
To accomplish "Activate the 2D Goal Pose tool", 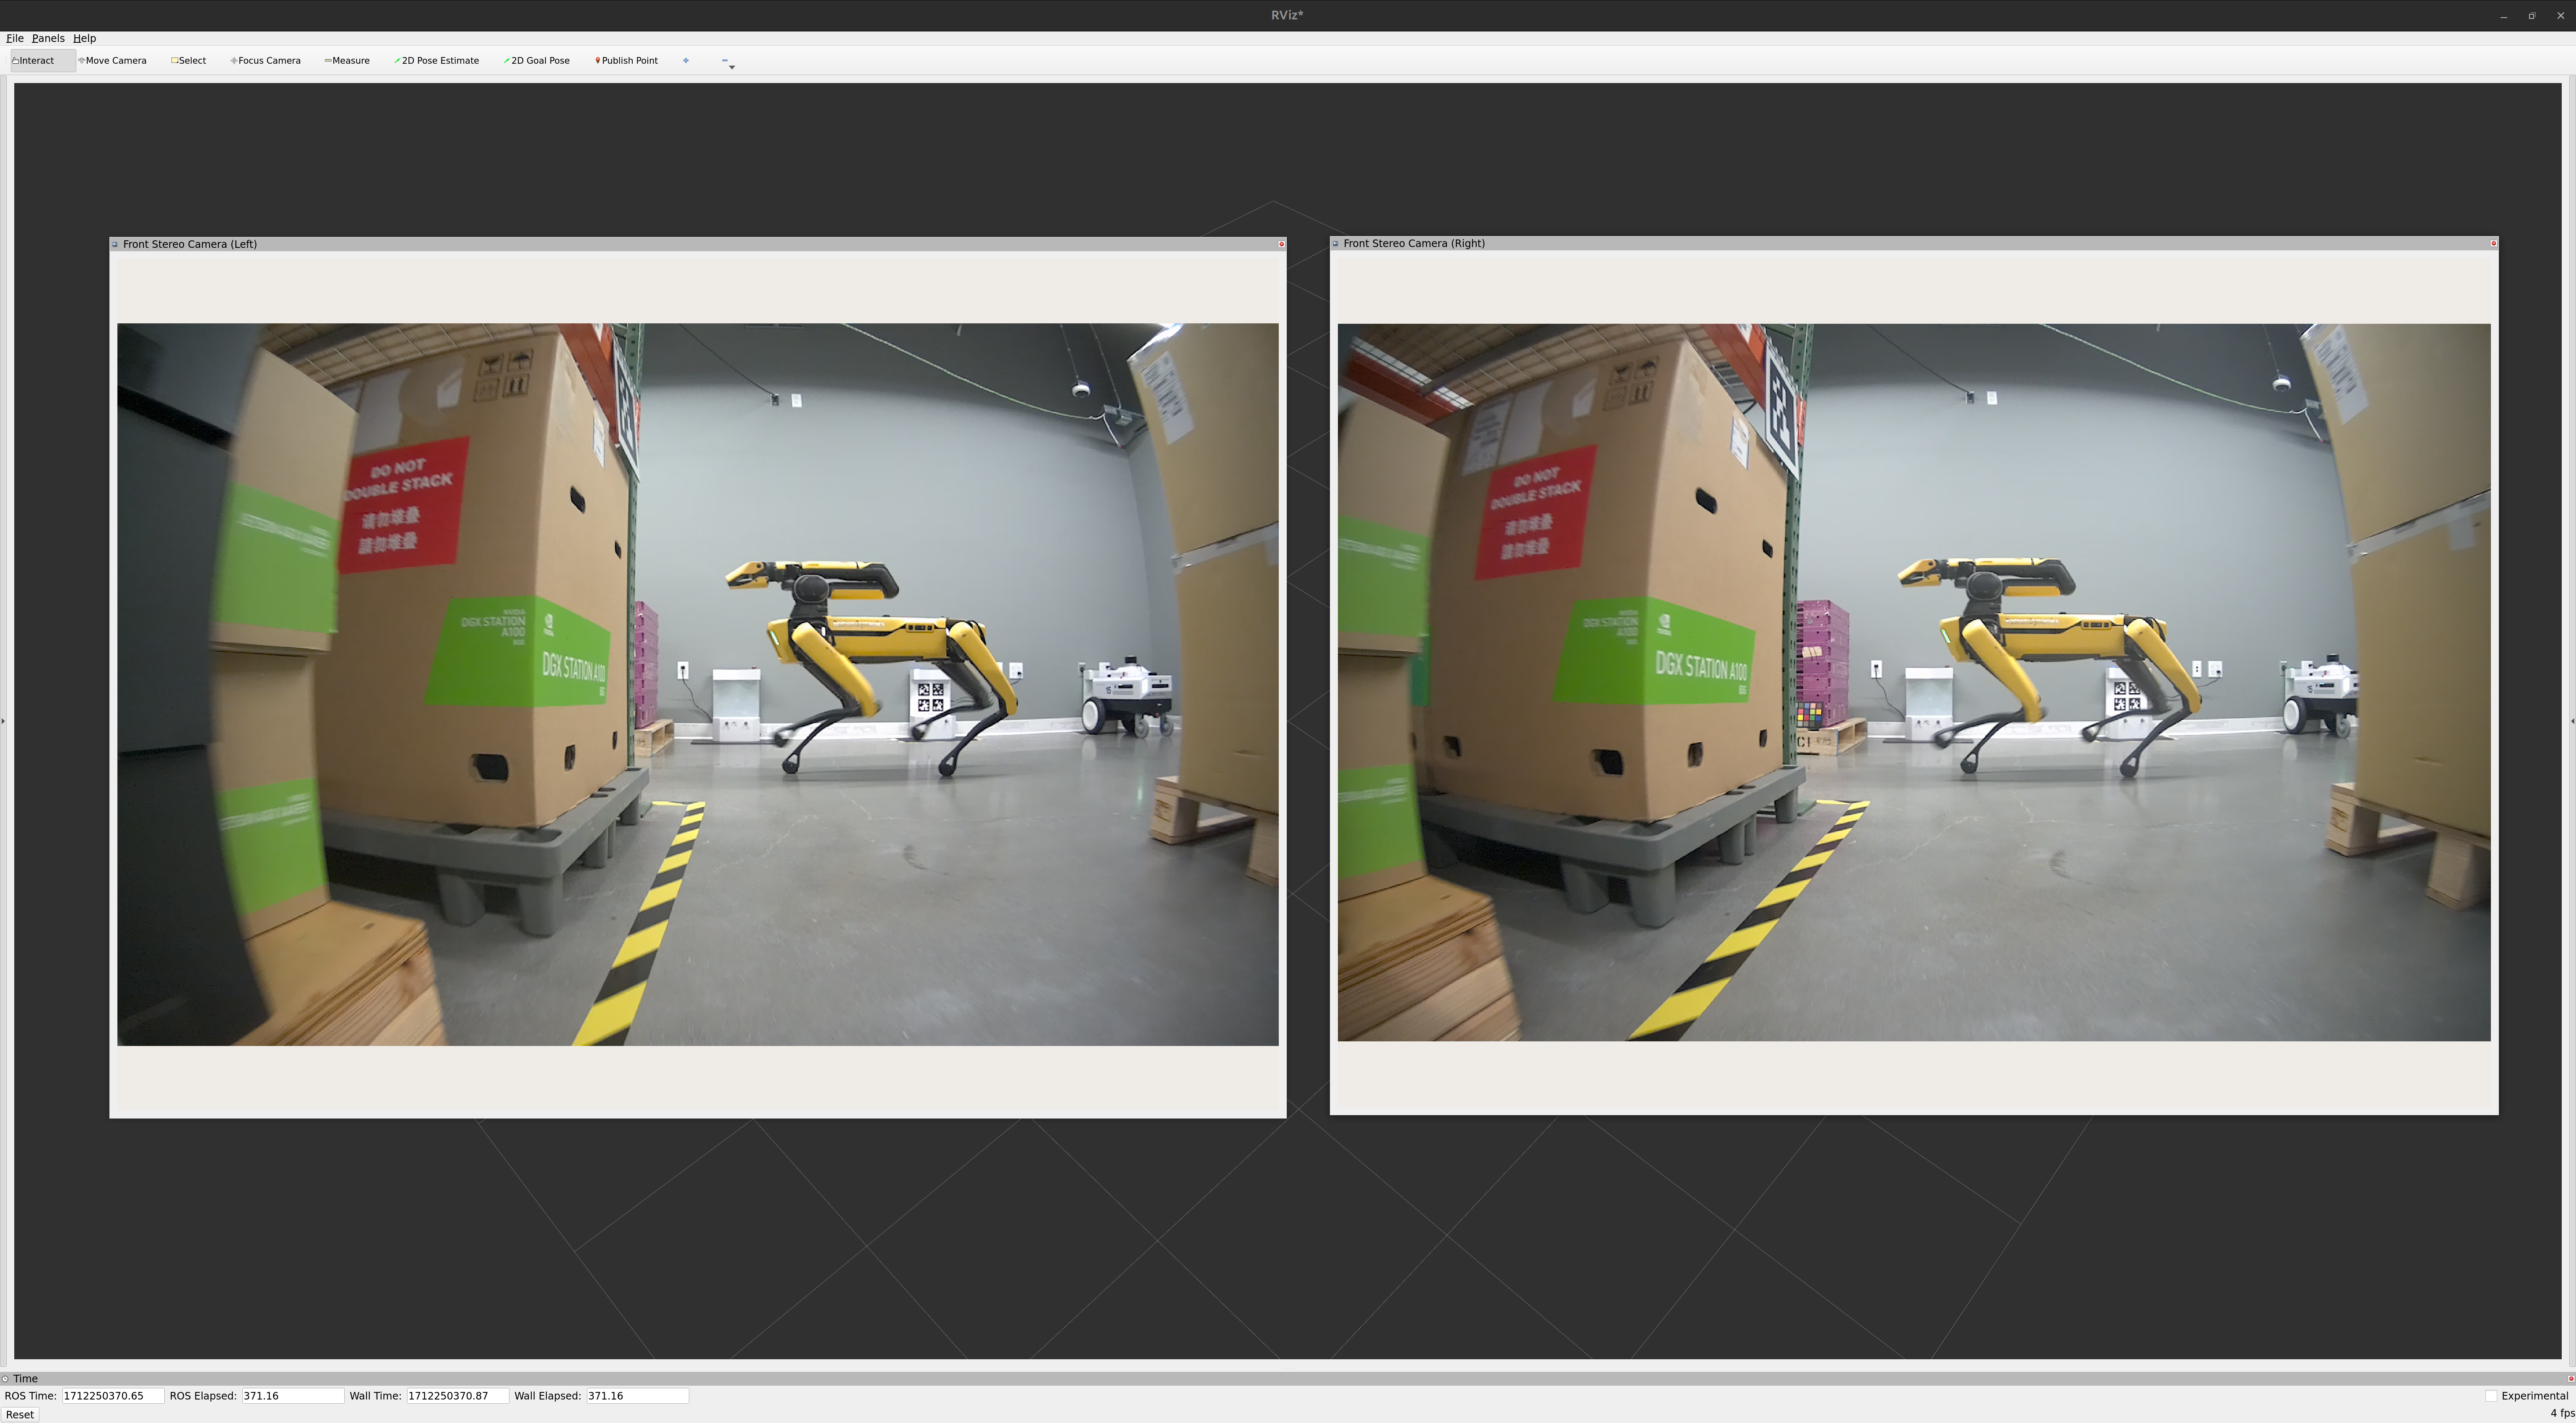I will click(x=537, y=61).
